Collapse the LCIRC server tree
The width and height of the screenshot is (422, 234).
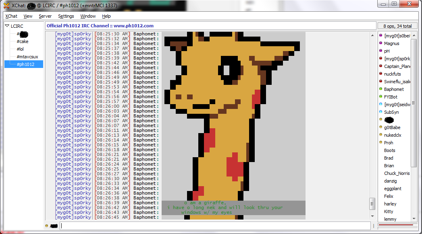tap(7, 26)
